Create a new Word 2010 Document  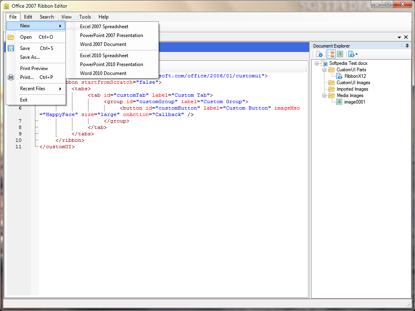117,73
